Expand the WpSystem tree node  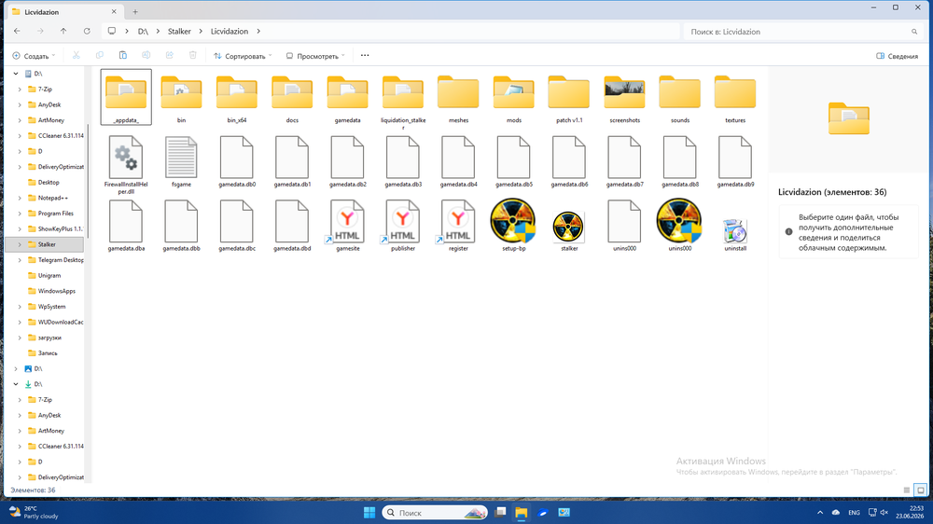20,307
